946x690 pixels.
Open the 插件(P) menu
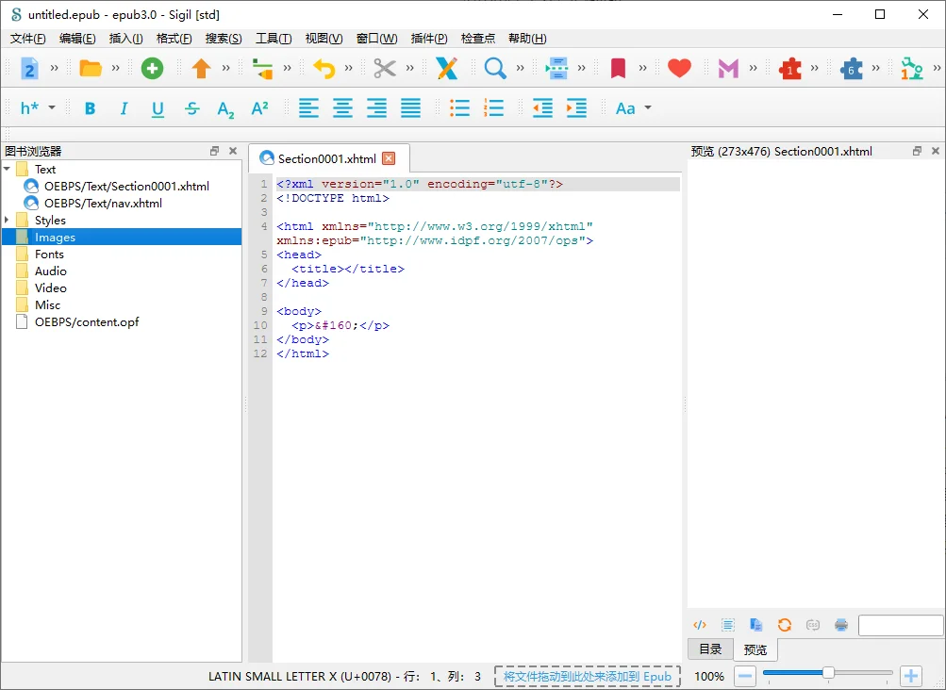429,39
